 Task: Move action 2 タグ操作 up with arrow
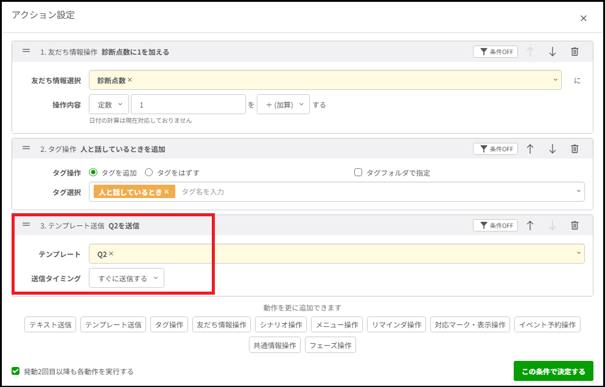tap(530, 149)
